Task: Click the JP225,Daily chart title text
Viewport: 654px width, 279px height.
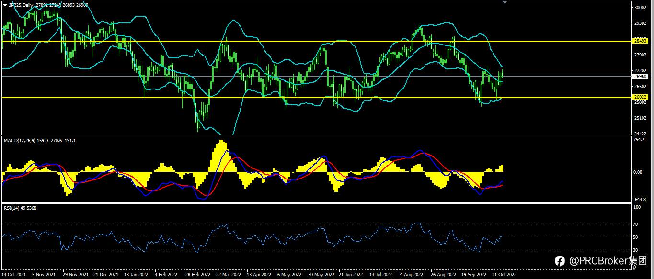Action: click(x=22, y=5)
